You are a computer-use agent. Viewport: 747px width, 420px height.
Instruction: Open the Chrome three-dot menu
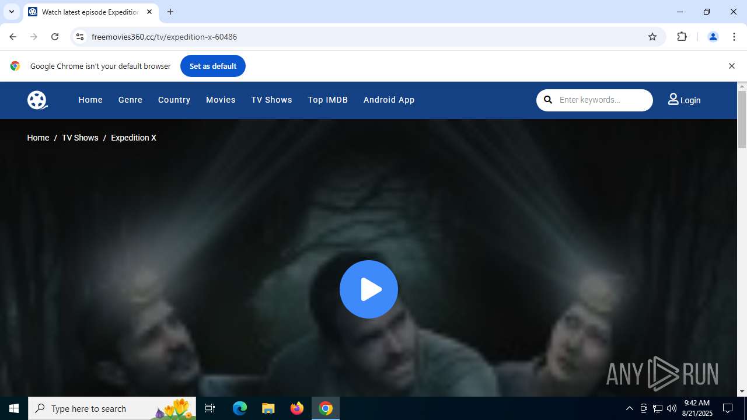734,37
